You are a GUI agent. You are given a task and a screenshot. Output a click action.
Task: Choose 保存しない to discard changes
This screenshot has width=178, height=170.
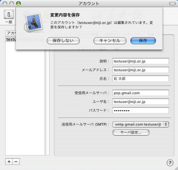63,40
